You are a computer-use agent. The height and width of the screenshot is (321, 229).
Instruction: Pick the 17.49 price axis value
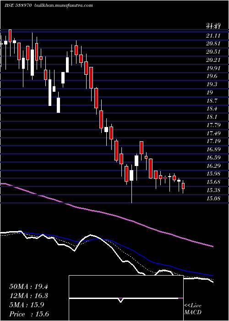213,133
